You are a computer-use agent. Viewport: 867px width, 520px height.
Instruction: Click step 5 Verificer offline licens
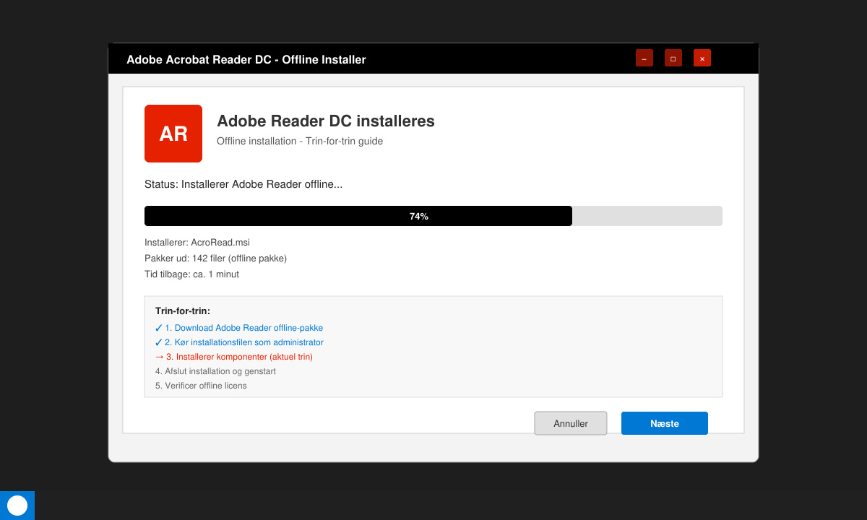201,386
